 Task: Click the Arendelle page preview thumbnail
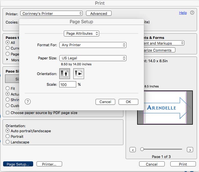click(x=165, y=108)
